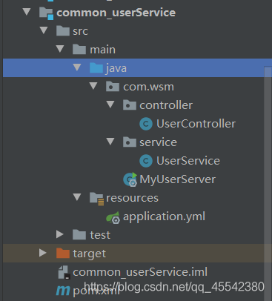Select the resources folder label
The width and height of the screenshot is (272, 301).
point(132,198)
